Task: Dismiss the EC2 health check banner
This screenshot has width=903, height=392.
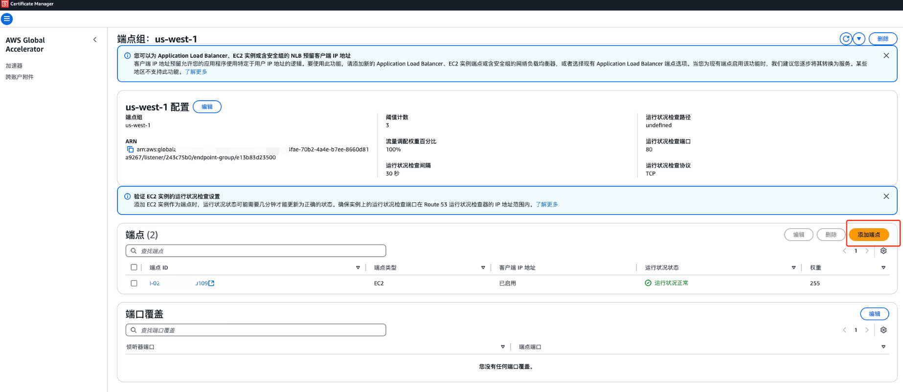Action: pyautogui.click(x=886, y=196)
